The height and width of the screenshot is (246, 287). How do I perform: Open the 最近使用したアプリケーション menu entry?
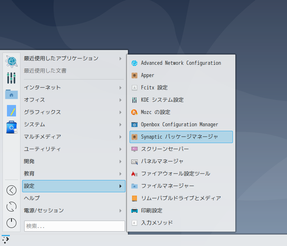74,59
